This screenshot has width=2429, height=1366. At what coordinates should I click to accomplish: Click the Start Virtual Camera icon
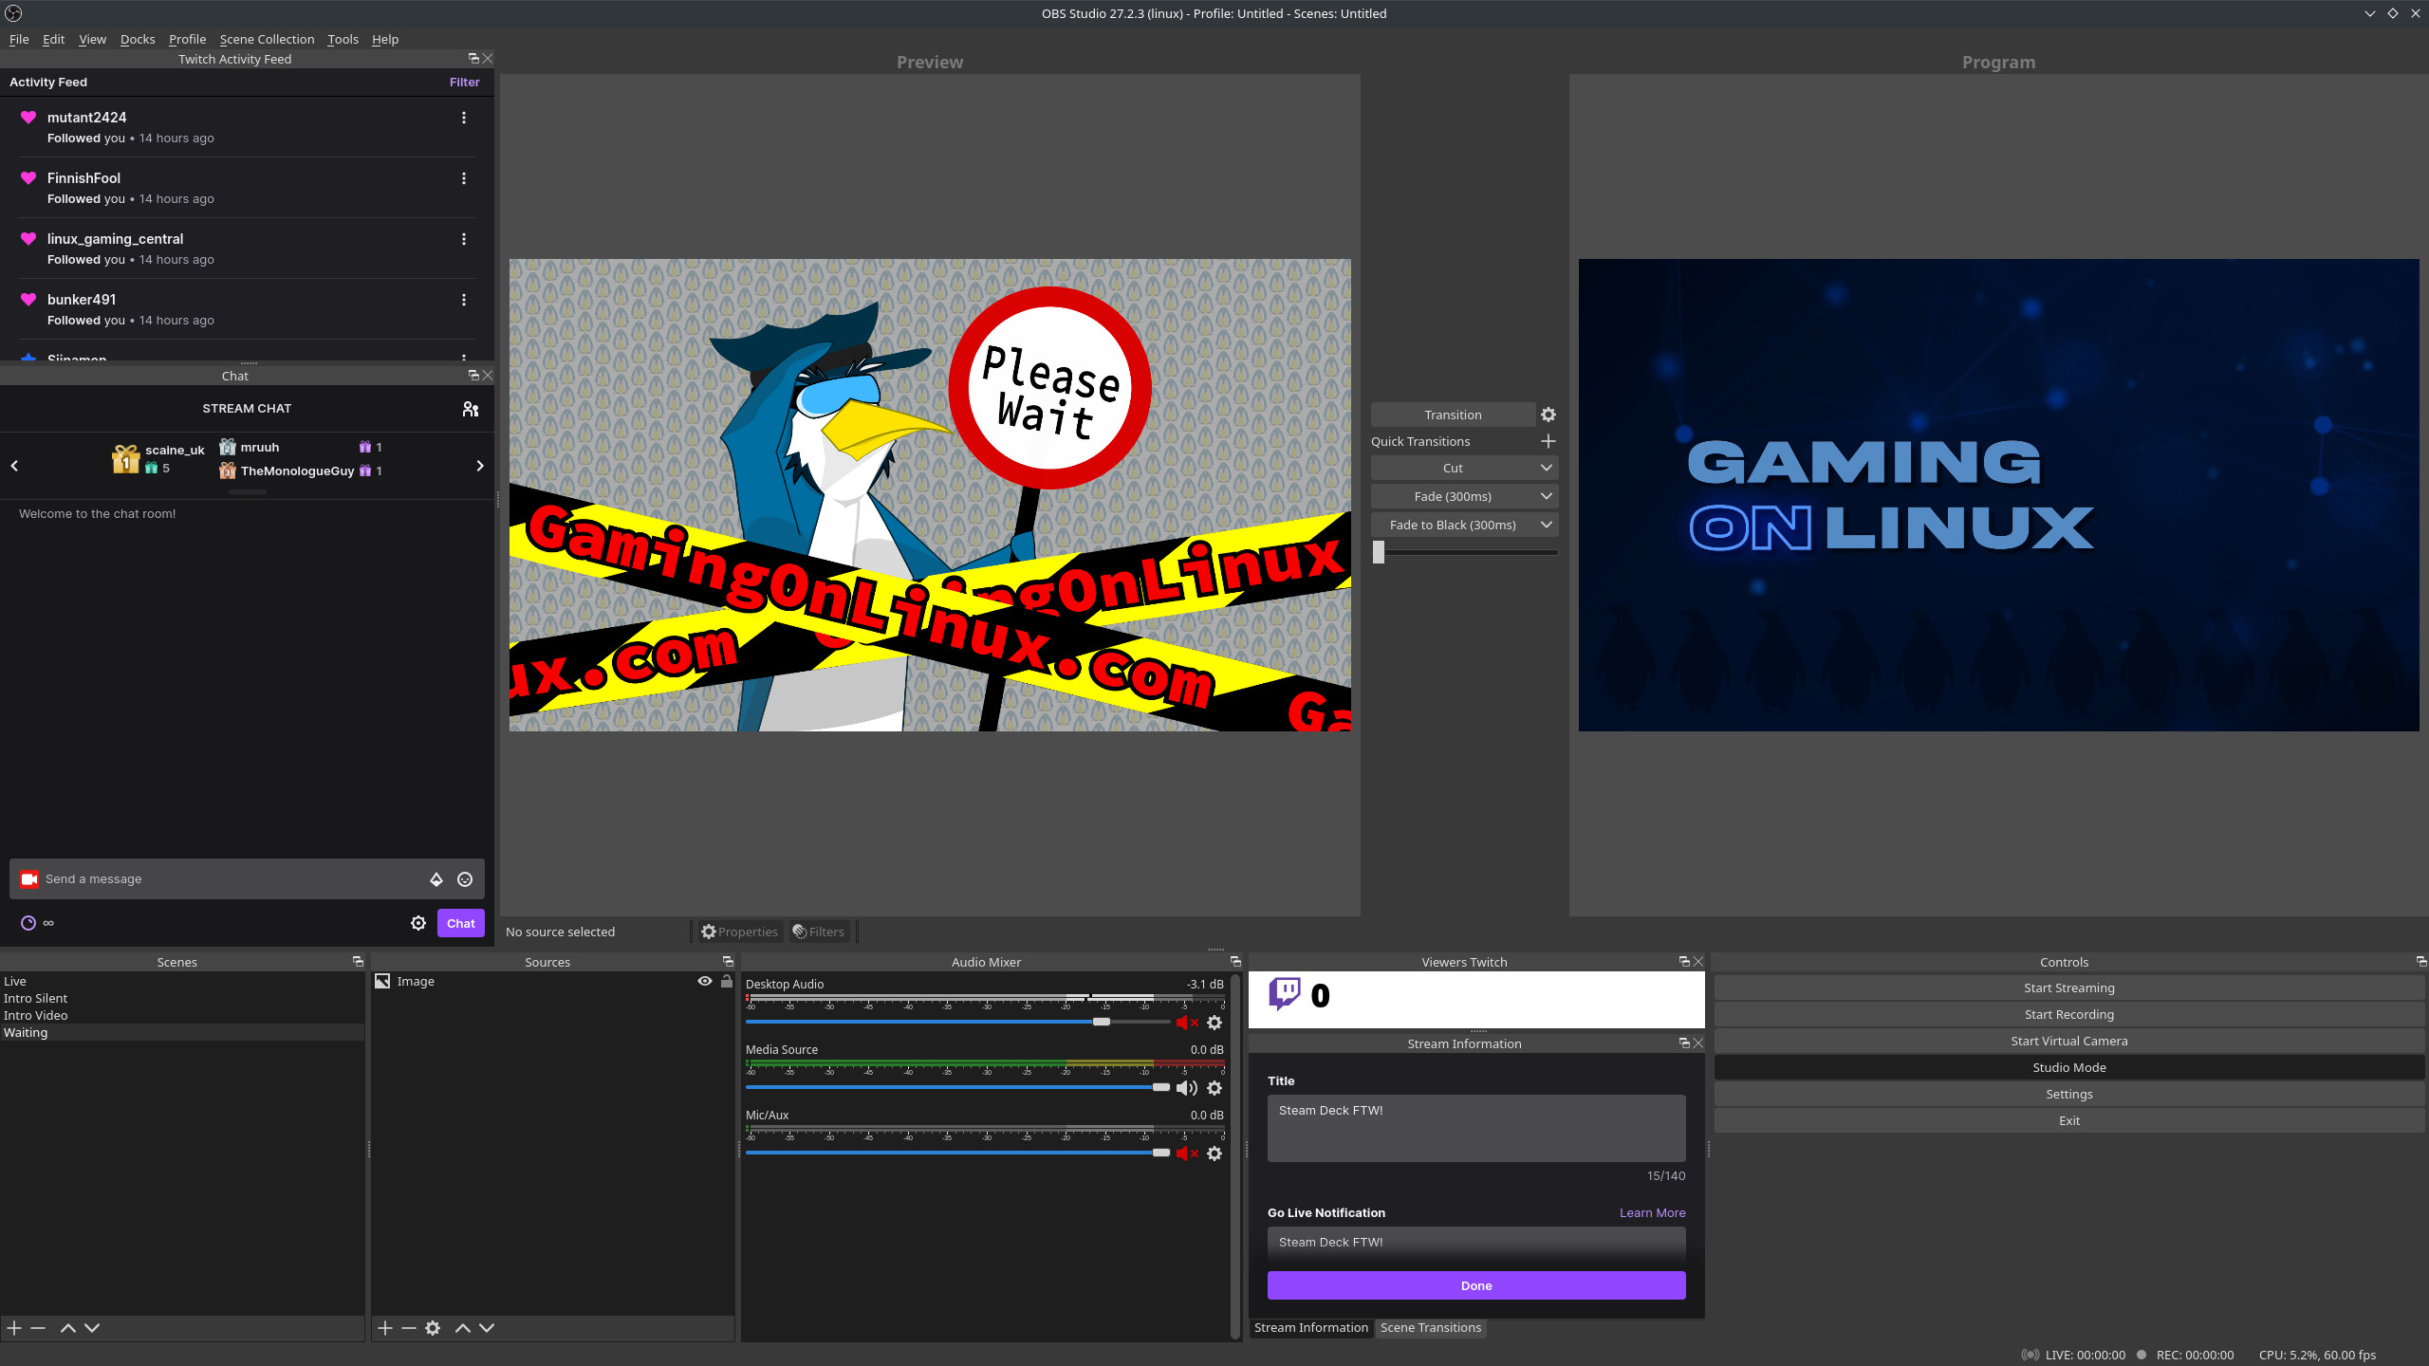point(2068,1041)
